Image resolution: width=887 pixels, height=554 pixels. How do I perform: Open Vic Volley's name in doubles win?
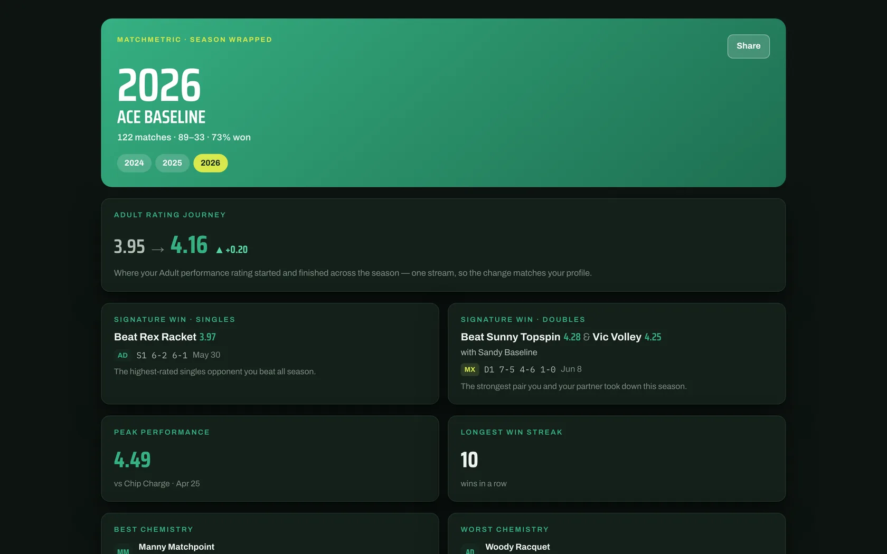coord(617,337)
